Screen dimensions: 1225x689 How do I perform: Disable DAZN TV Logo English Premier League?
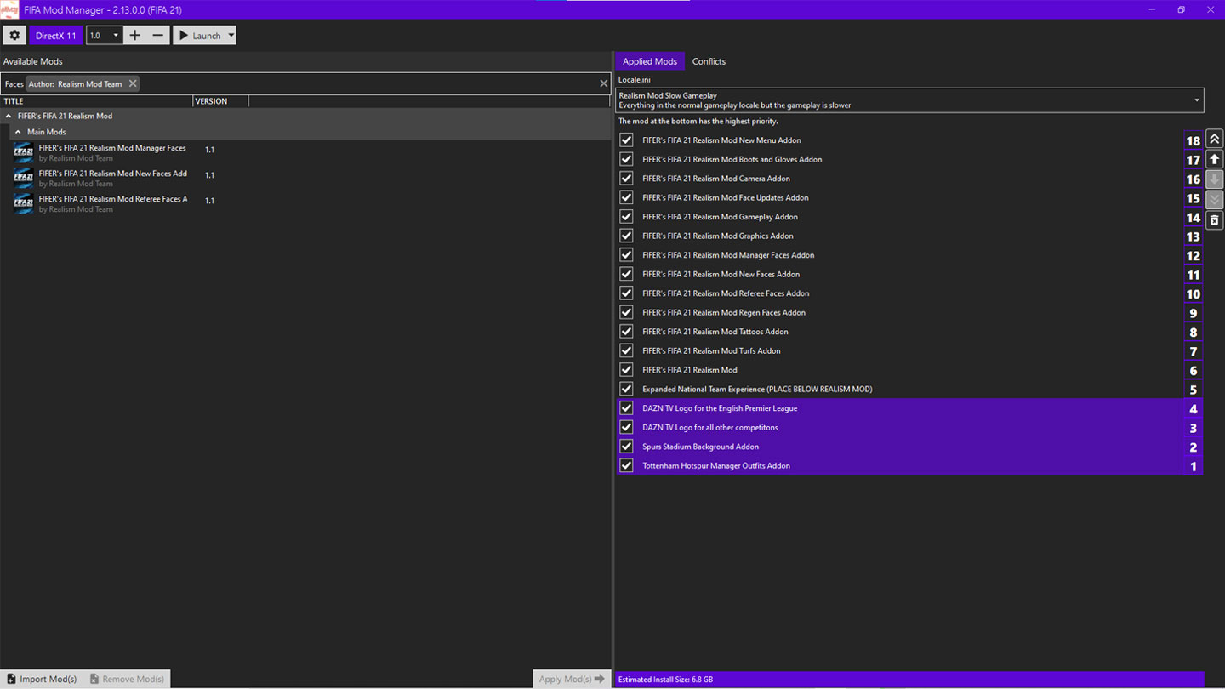(x=627, y=407)
